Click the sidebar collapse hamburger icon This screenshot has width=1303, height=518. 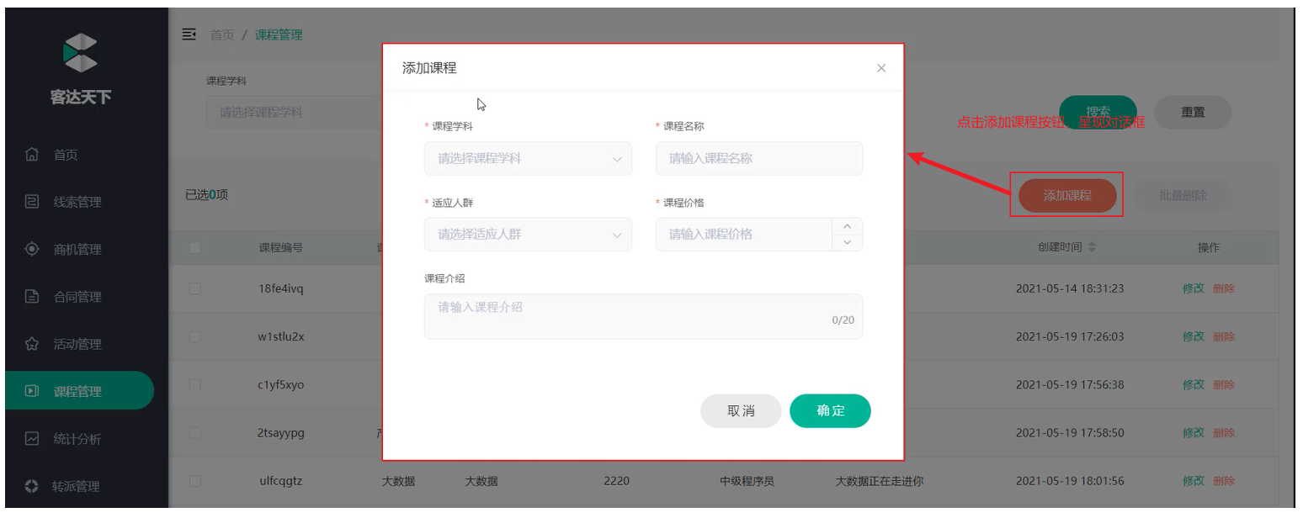point(189,34)
